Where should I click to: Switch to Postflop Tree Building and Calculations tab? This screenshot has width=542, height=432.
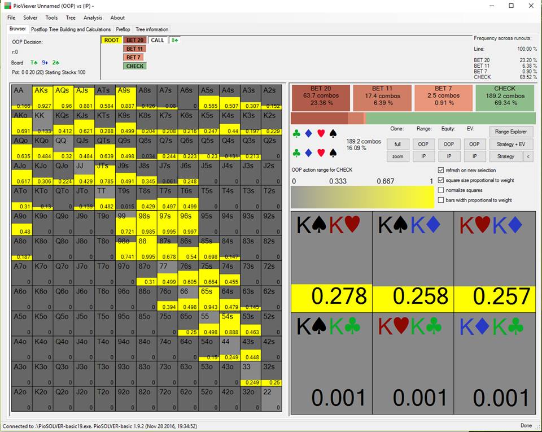(x=71, y=29)
